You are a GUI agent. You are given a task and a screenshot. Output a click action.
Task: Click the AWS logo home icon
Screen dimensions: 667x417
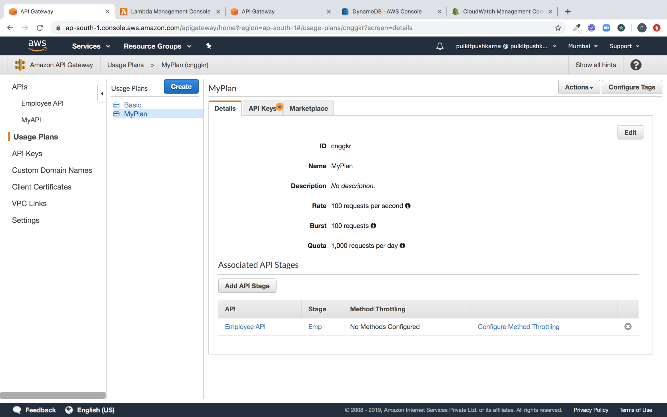(x=37, y=46)
